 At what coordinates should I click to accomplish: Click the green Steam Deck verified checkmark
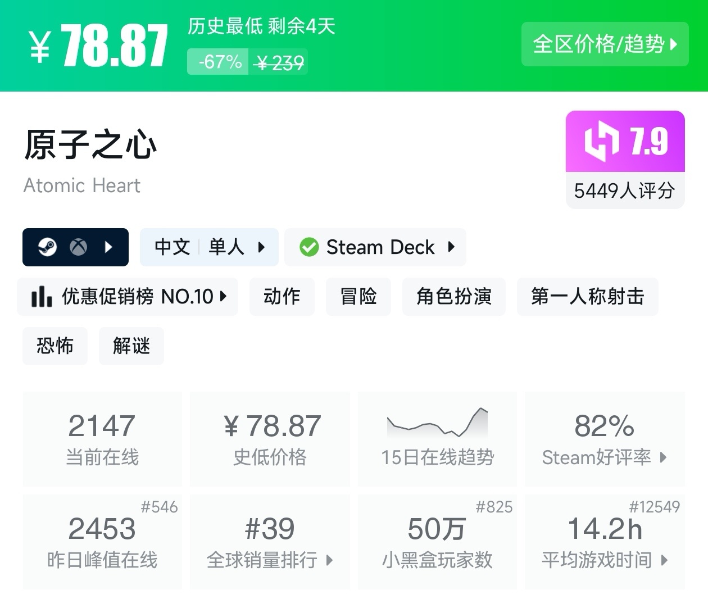click(x=308, y=247)
